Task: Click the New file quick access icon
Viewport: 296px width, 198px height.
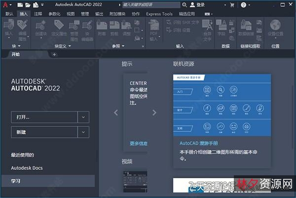Action: tap(20, 5)
